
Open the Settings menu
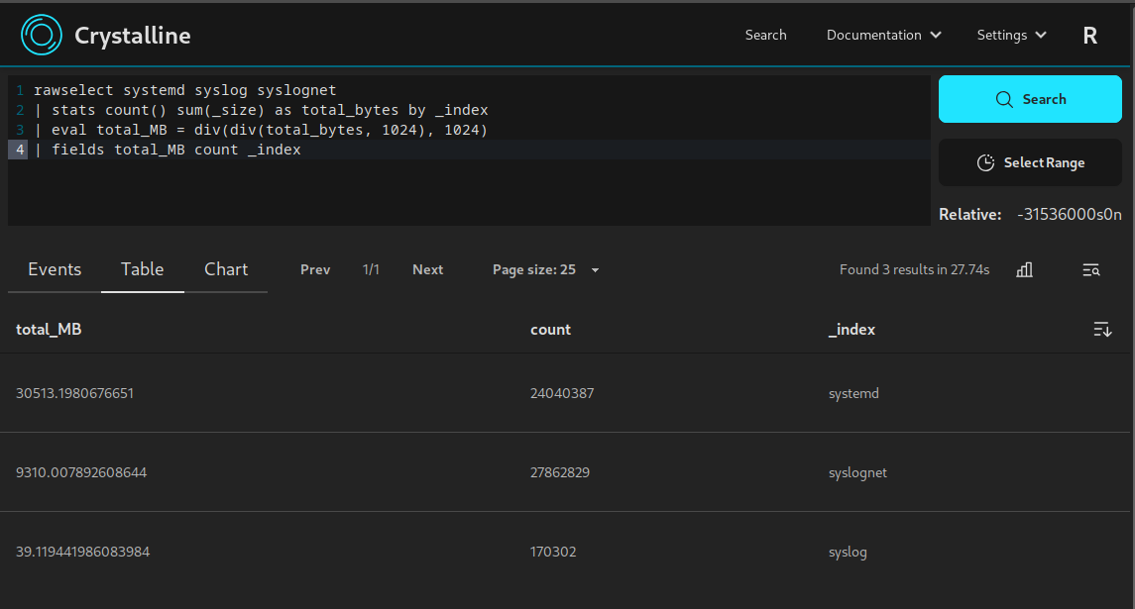[x=1011, y=35]
